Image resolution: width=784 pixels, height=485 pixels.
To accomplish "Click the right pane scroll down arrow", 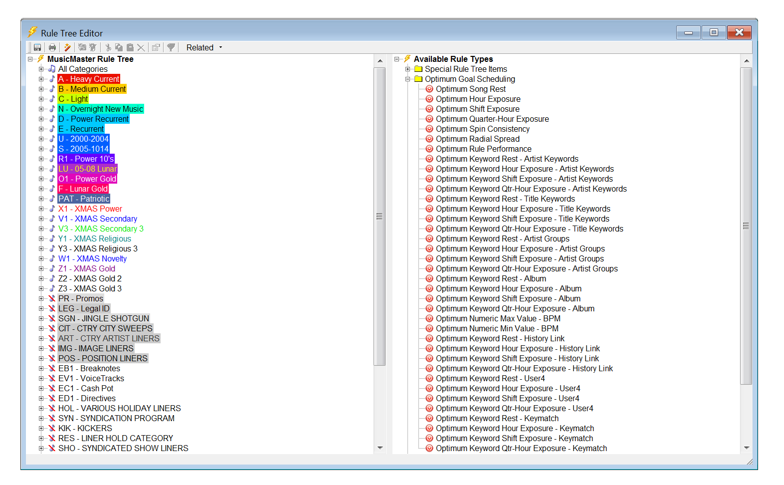I will pos(746,448).
